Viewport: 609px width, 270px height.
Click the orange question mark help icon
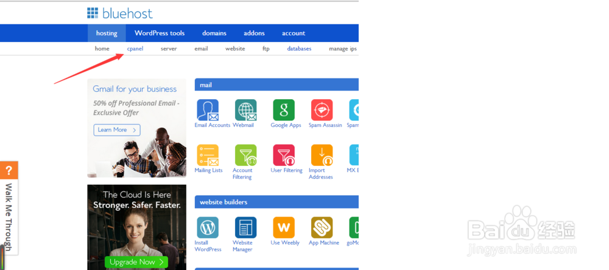[x=9, y=170]
